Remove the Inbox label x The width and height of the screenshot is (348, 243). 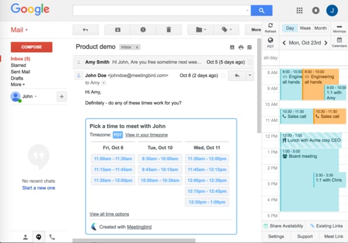[137, 48]
